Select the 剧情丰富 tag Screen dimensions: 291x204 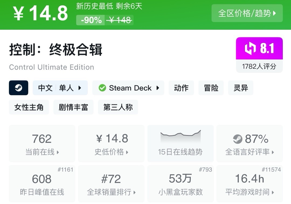click(x=73, y=107)
